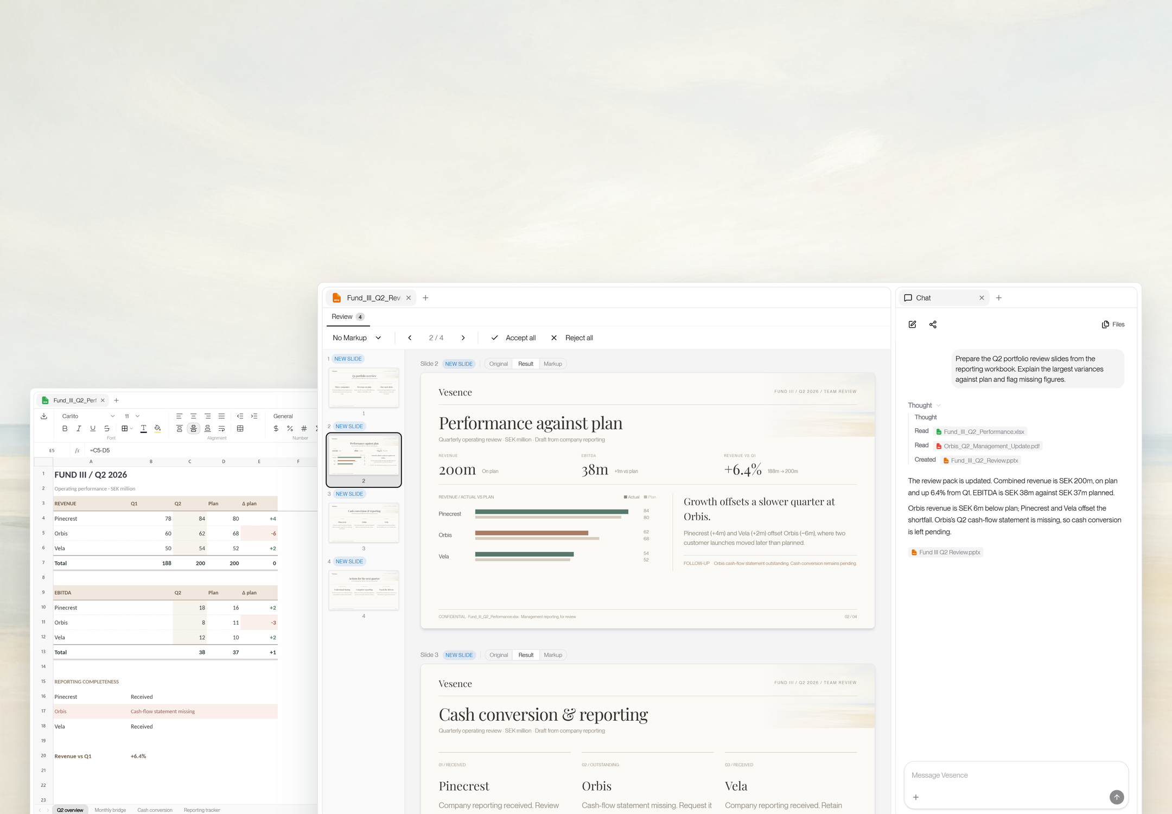
Task: Click the merge cells icon
Action: (x=240, y=429)
